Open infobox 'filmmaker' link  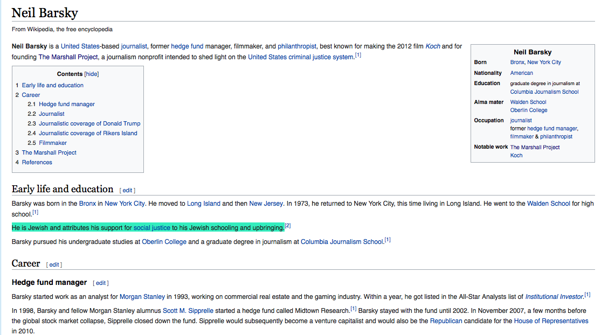522,137
